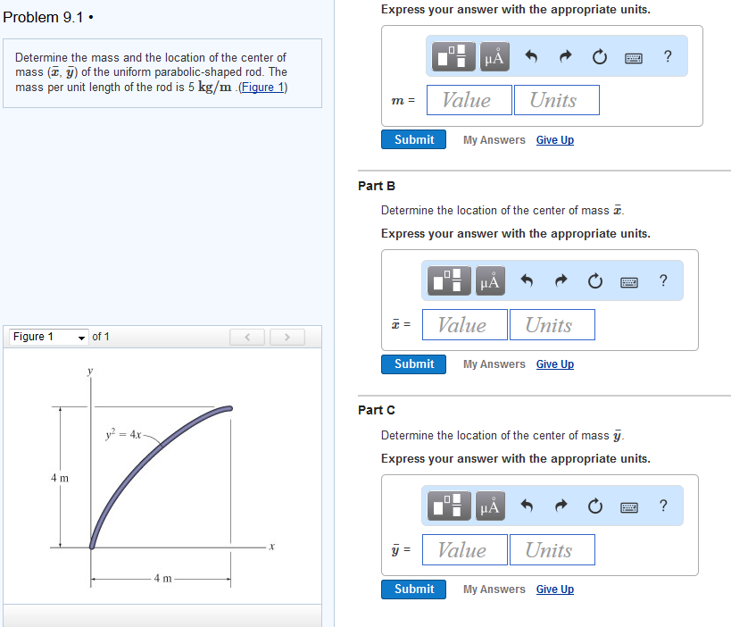Image resolution: width=731 pixels, height=627 pixels.
Task: Redo in the Part C toolbar
Action: [x=561, y=506]
